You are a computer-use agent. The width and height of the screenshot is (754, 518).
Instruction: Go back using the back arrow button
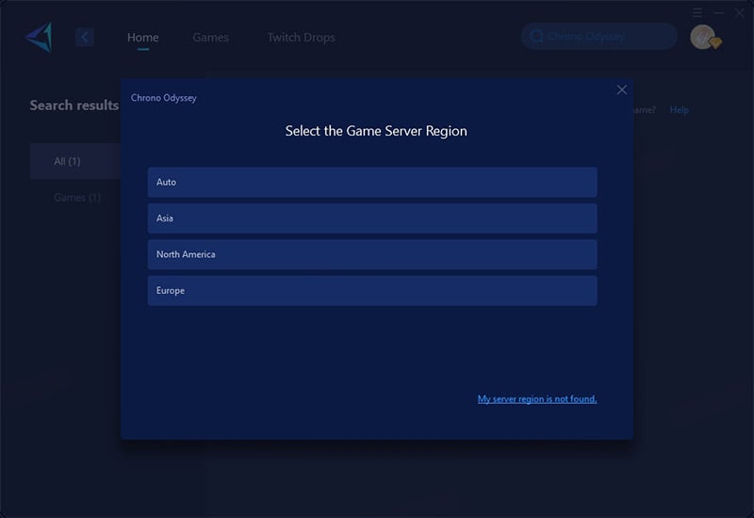tap(85, 37)
